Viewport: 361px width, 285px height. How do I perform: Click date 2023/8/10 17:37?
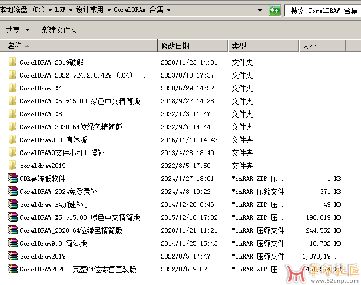pos(187,75)
